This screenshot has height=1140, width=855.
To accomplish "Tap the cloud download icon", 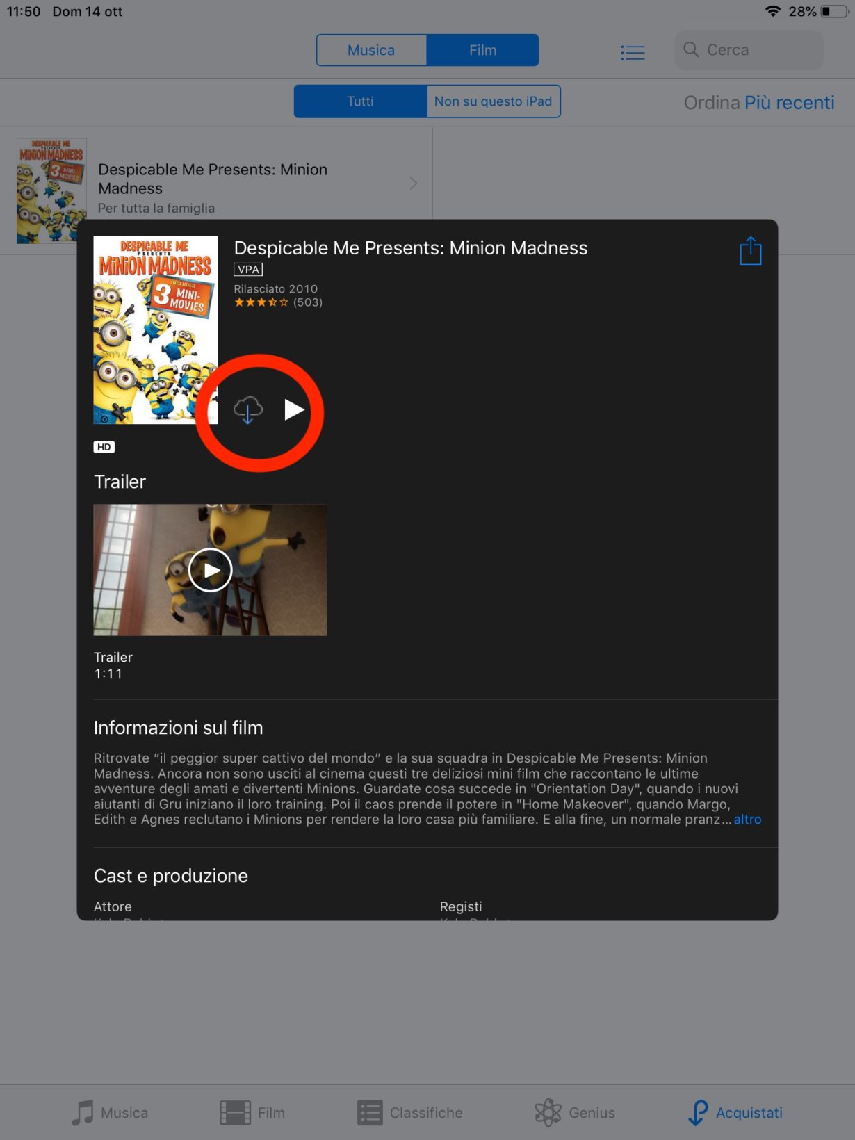I will (247, 410).
